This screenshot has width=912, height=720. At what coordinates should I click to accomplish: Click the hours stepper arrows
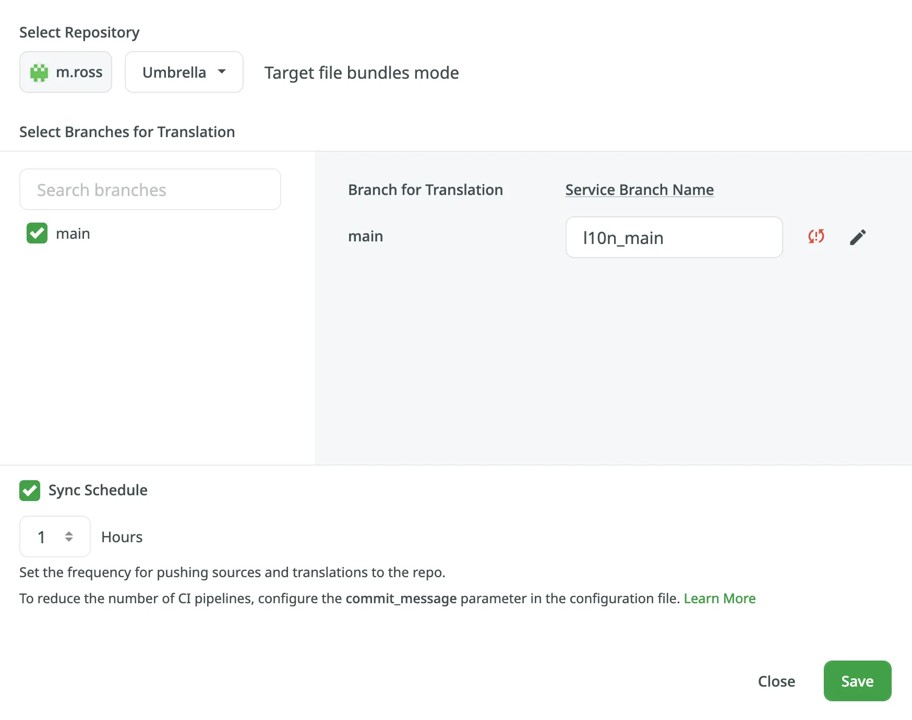(69, 536)
